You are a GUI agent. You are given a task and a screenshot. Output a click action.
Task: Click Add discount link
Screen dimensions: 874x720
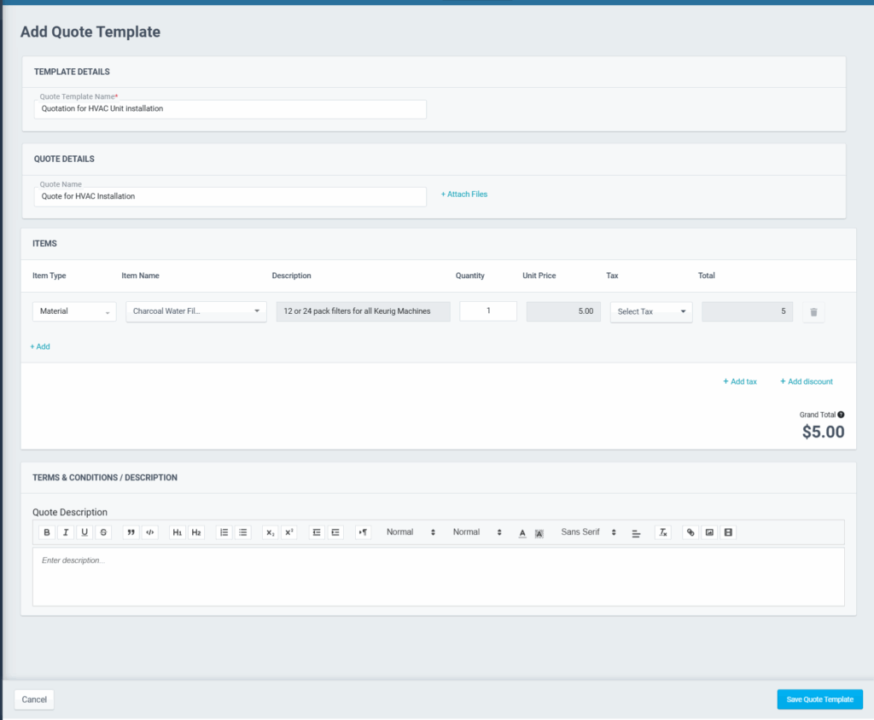tap(807, 381)
